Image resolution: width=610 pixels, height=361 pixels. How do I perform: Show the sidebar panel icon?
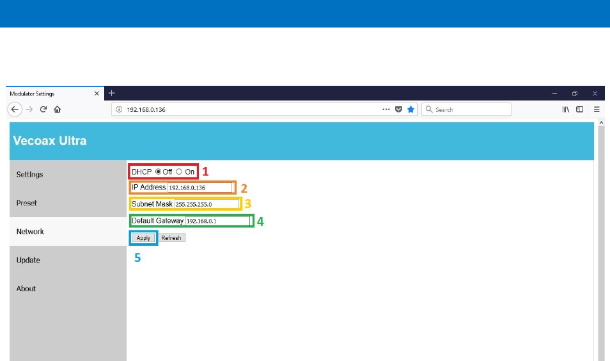[580, 109]
